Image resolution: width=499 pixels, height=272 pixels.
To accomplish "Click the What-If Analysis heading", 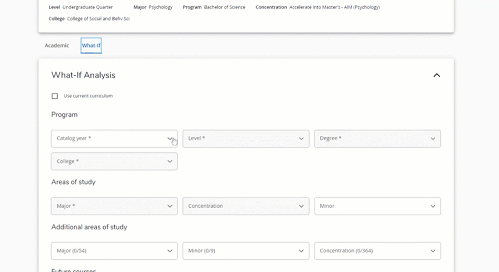I will pos(83,75).
